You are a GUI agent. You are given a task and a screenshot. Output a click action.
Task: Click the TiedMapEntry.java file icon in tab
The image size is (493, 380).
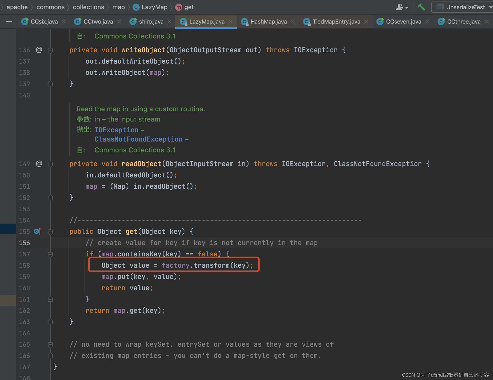(x=307, y=22)
